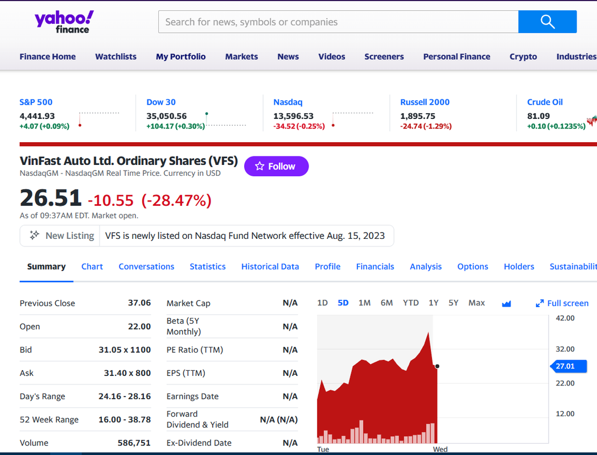Image resolution: width=597 pixels, height=455 pixels.
Task: Open the S&P 500 index link
Action: pyautogui.click(x=36, y=102)
